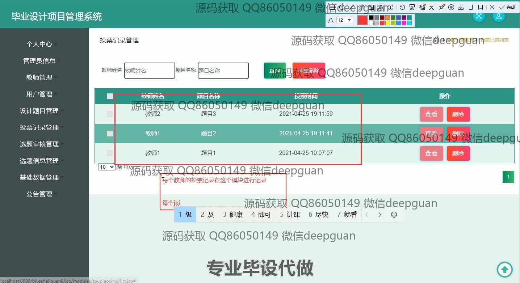Image resolution: width=520 pixels, height=283 pixels.
Task: Click the undo annotation icon
Action: 402,7
